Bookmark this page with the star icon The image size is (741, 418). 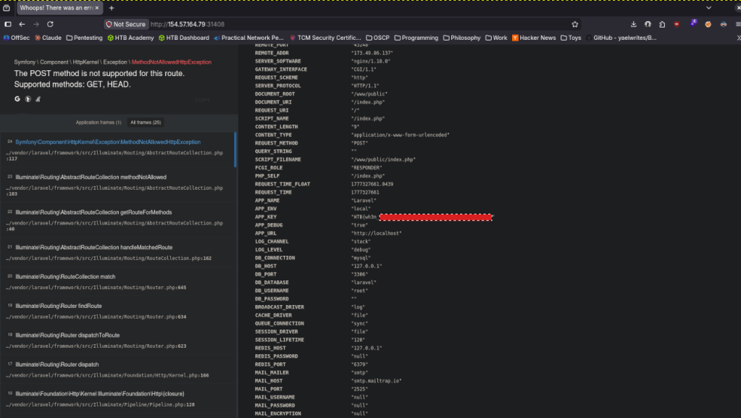(574, 24)
